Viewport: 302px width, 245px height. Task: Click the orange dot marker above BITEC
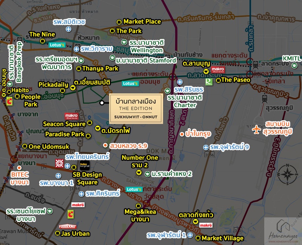[18, 167]
